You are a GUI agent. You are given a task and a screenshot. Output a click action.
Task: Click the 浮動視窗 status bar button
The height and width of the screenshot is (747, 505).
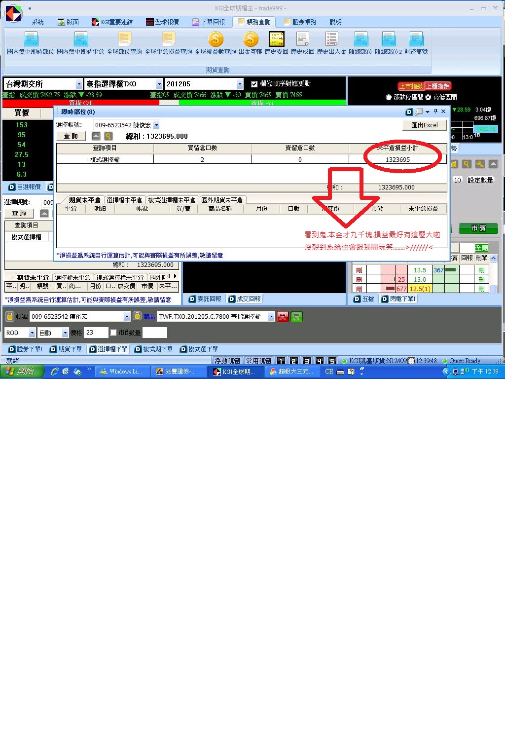[x=227, y=361]
